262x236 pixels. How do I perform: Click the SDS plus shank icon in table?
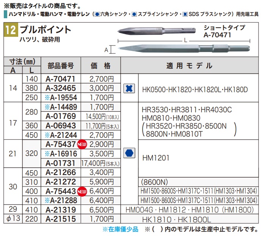coord(129,88)
